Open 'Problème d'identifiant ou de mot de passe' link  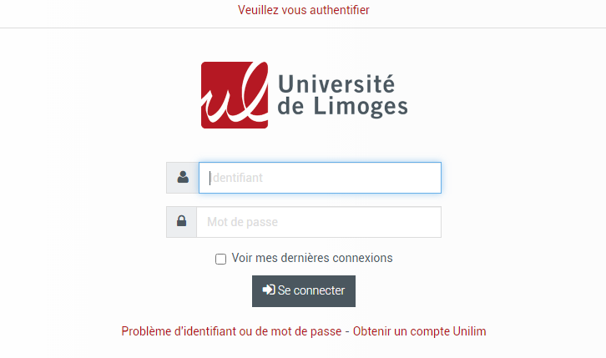point(231,331)
